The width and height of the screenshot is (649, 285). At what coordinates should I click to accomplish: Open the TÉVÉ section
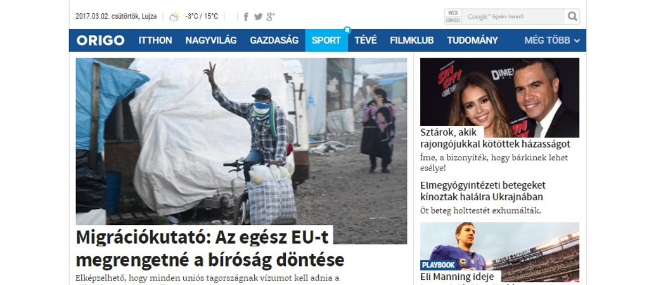pos(366,40)
